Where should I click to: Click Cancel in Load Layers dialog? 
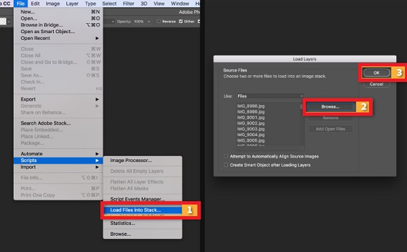pyautogui.click(x=376, y=84)
